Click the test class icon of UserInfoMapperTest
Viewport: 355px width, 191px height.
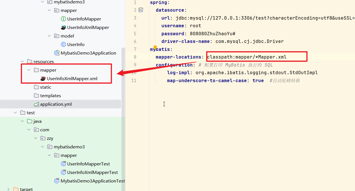pyautogui.click(x=63, y=164)
